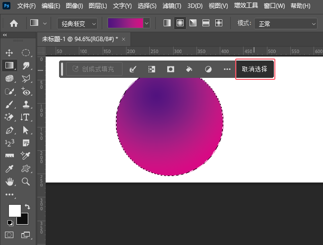323x245 pixels.
Task: Open the 视图(V) menu
Action: (x=218, y=6)
